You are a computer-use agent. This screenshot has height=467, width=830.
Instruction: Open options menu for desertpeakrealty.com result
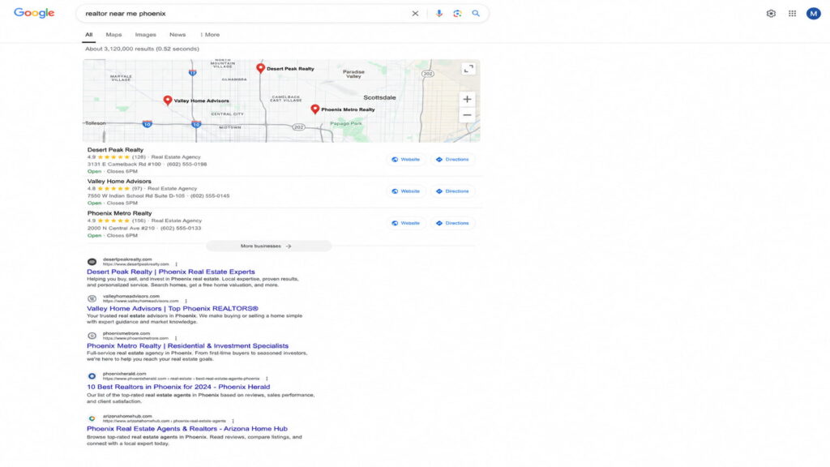pyautogui.click(x=176, y=264)
